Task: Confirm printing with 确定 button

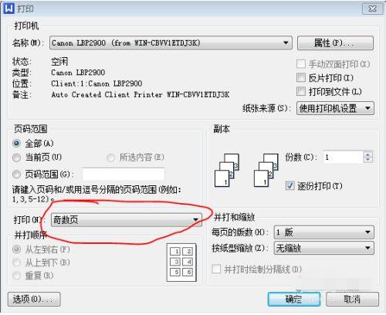Action: [x=294, y=299]
